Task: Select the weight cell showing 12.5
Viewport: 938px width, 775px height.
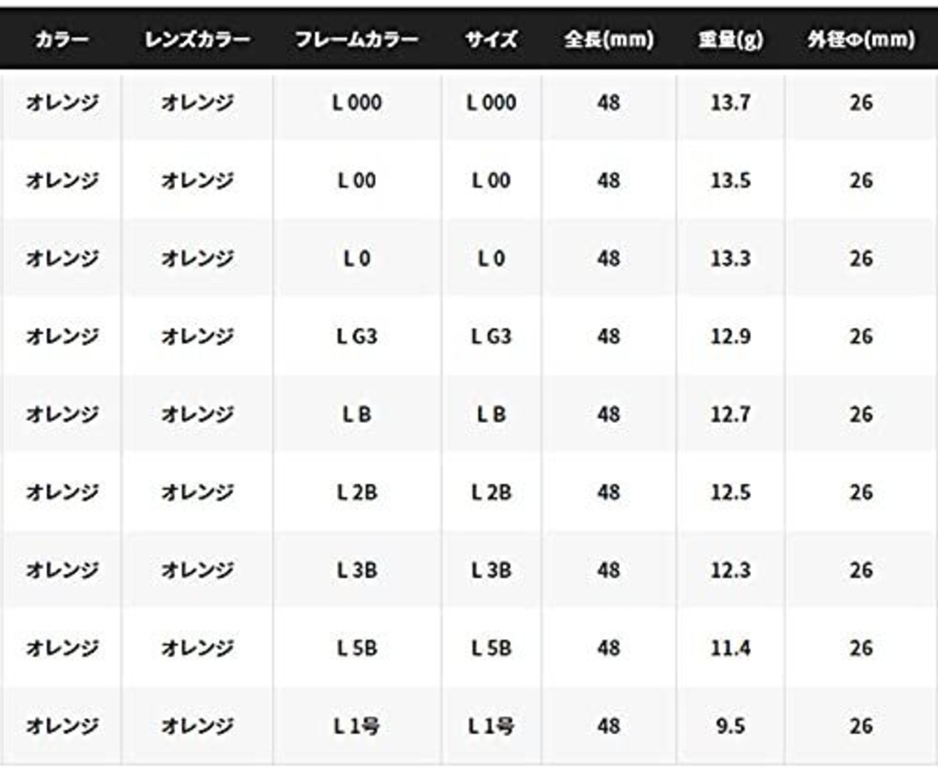Action: [x=730, y=492]
